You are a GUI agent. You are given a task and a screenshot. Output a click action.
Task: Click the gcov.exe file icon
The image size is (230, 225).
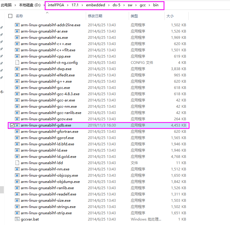17,119
